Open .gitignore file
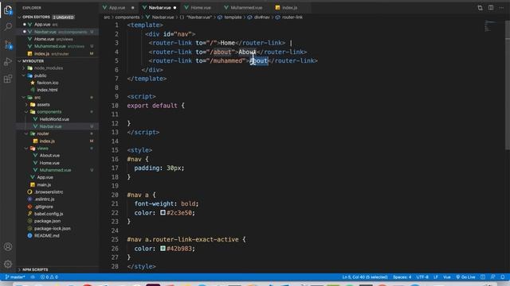 pos(44,207)
